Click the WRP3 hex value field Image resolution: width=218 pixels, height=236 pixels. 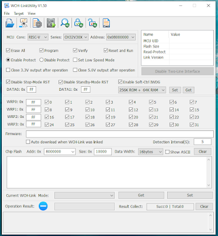click(x=34, y=124)
